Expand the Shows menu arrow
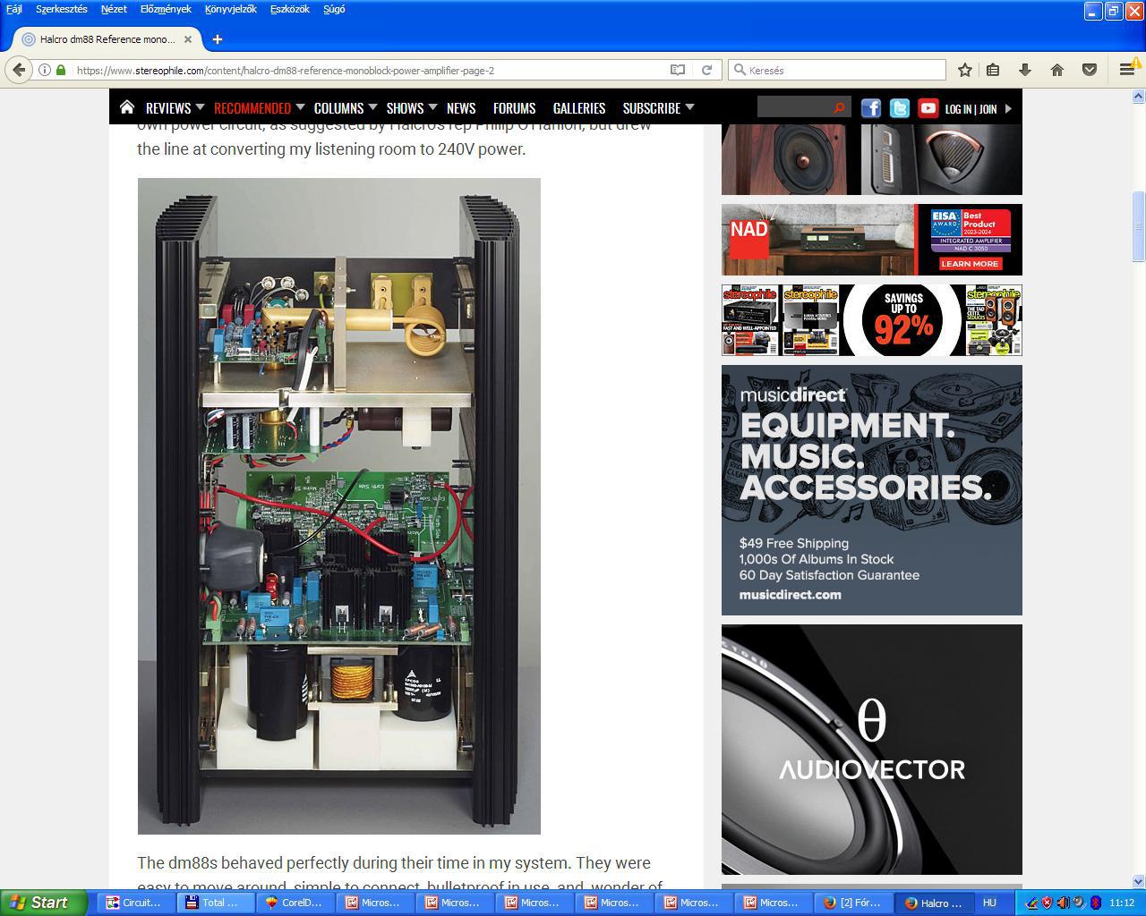 pos(432,107)
